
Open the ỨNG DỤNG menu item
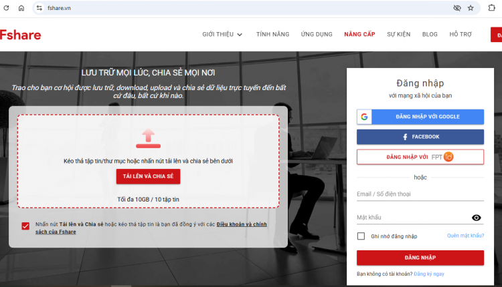click(317, 34)
